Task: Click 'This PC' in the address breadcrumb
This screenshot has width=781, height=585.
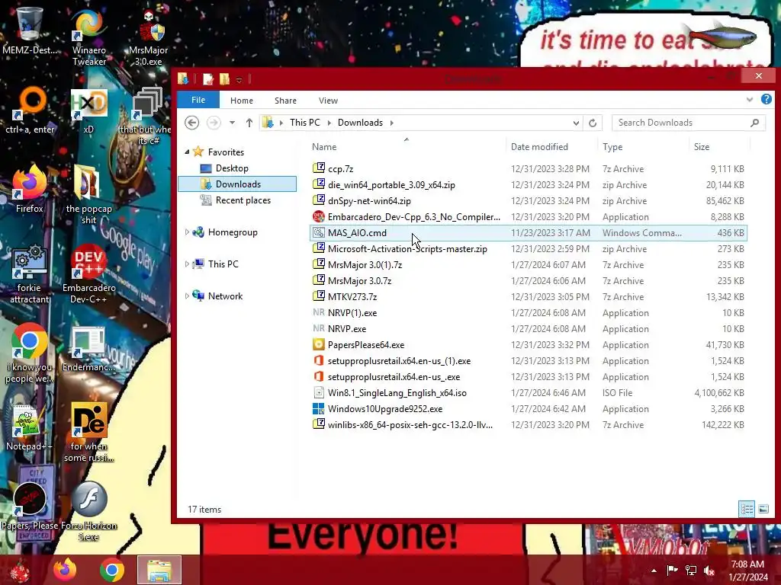Action: [x=305, y=123]
